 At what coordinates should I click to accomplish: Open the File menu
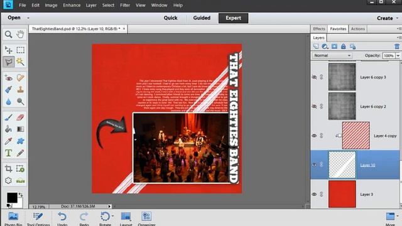coord(23,5)
